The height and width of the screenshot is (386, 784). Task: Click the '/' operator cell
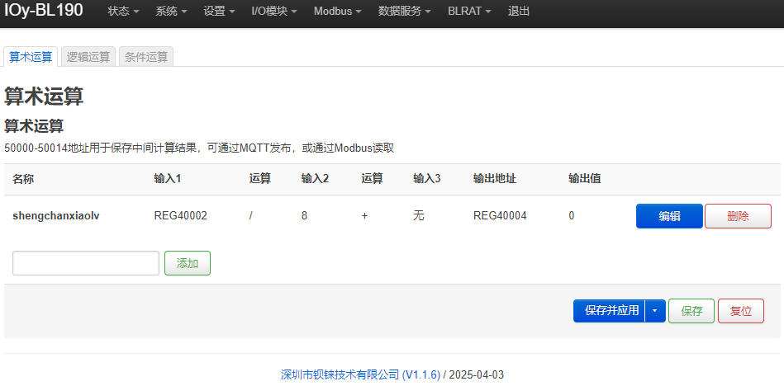click(x=250, y=216)
